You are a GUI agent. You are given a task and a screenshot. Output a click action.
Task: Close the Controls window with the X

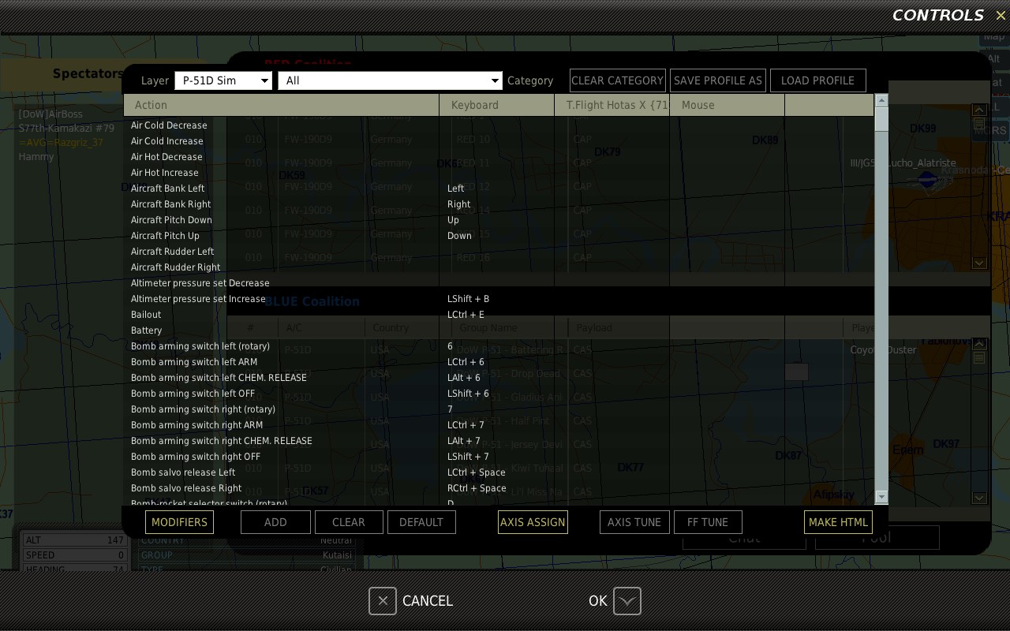click(x=1001, y=16)
